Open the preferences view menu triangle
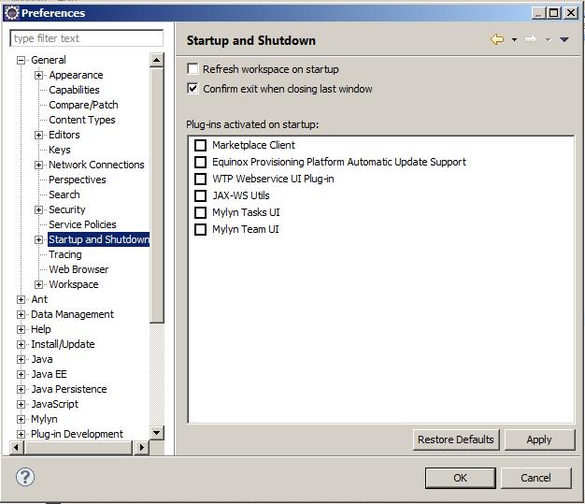Viewport: 585px width, 504px height. [x=564, y=40]
